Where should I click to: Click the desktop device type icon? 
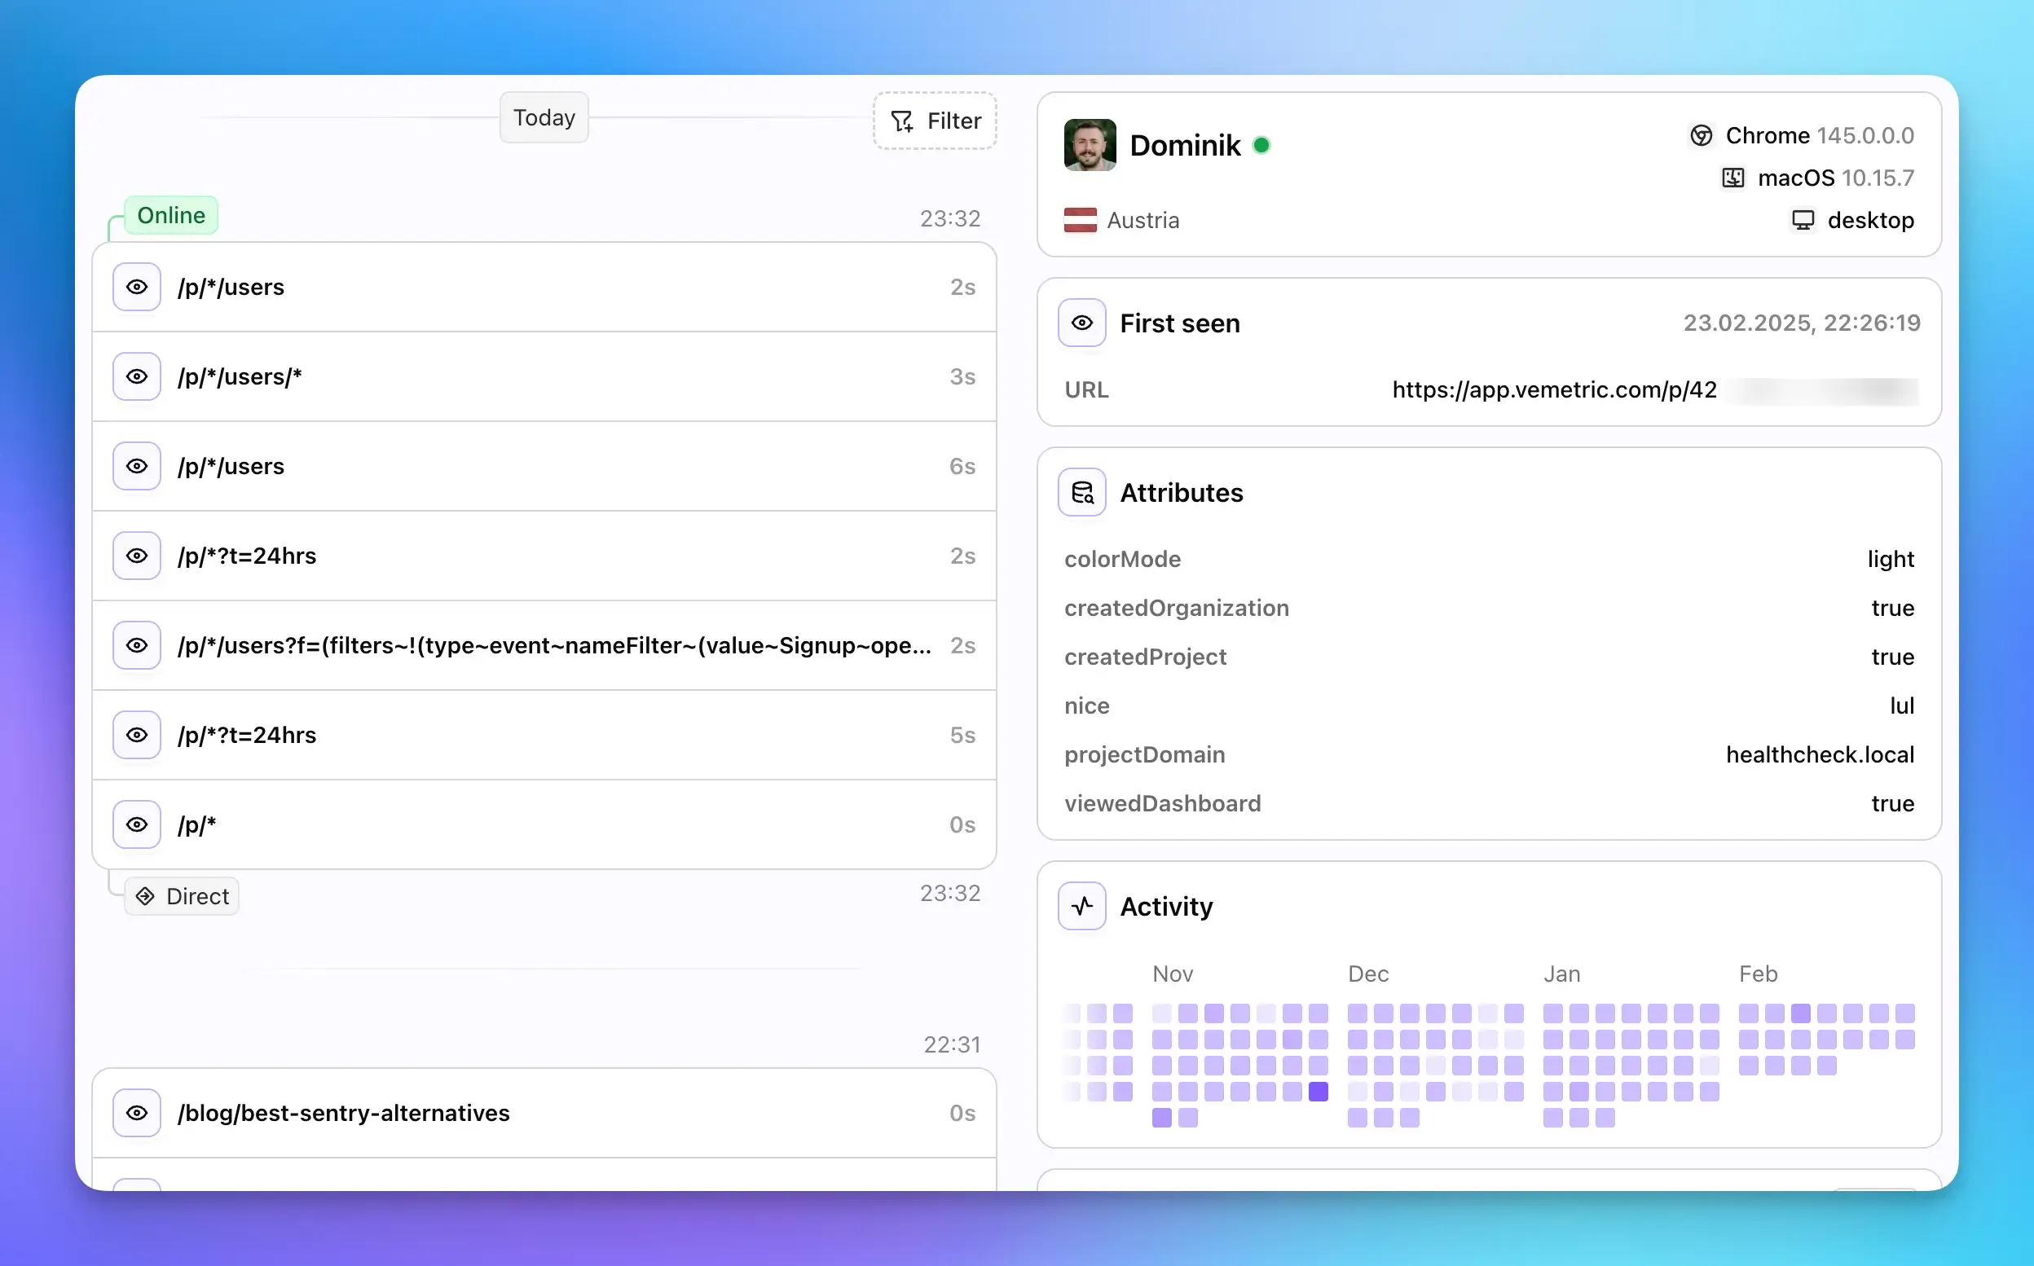pos(1801,219)
